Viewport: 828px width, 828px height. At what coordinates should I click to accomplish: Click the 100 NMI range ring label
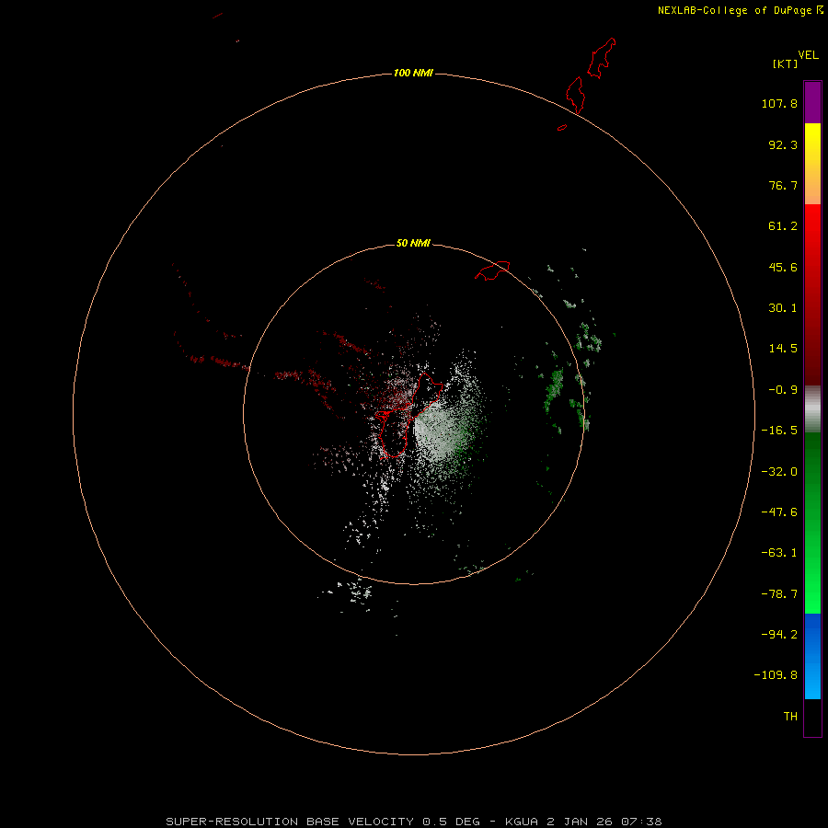tap(413, 73)
